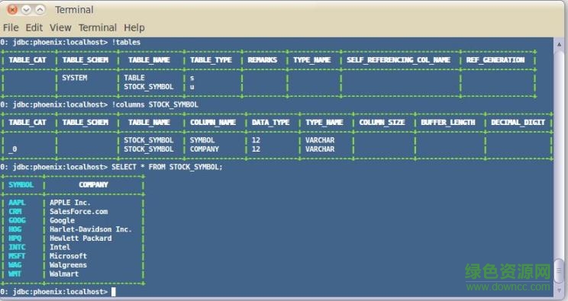Click the SYMBOL result header

tap(21, 185)
